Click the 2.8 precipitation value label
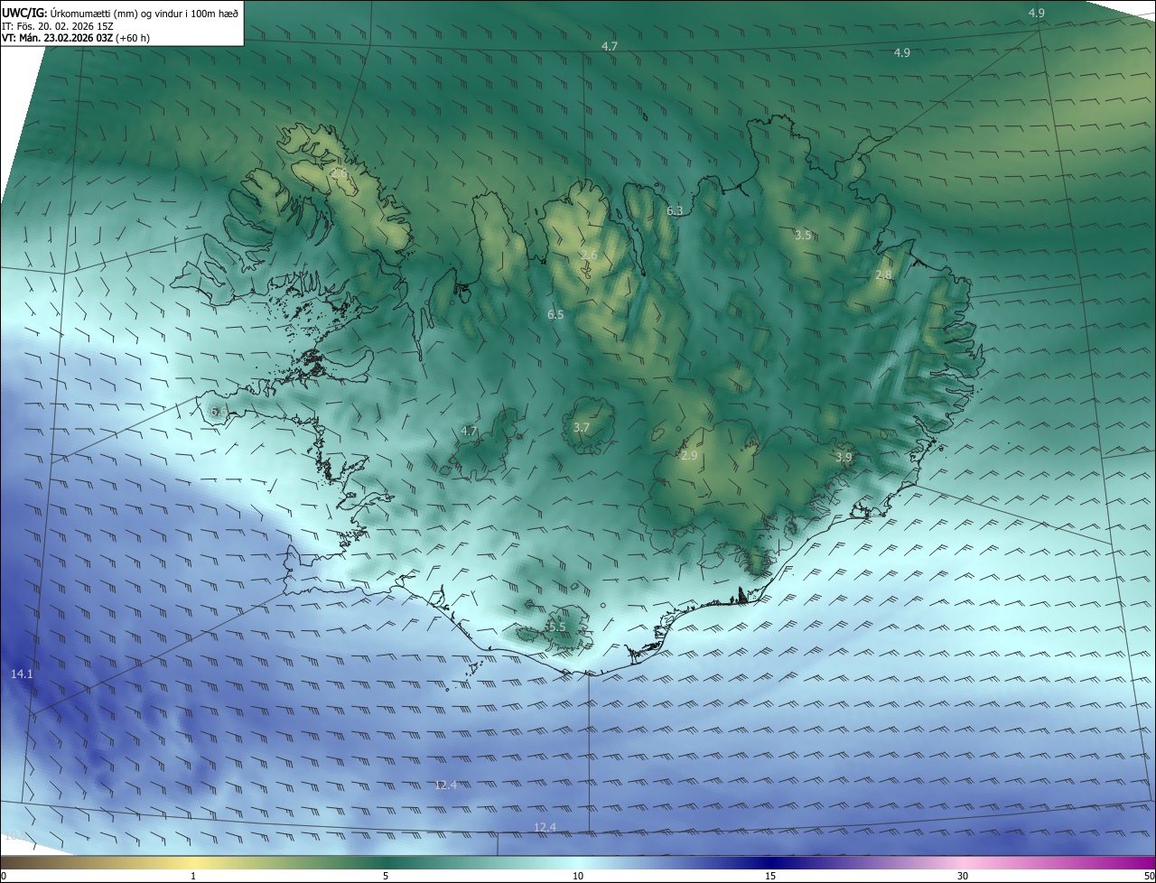Image resolution: width=1156 pixels, height=883 pixels. [x=883, y=274]
